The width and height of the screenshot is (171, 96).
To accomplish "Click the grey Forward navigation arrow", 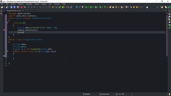I will pos(142,7).
